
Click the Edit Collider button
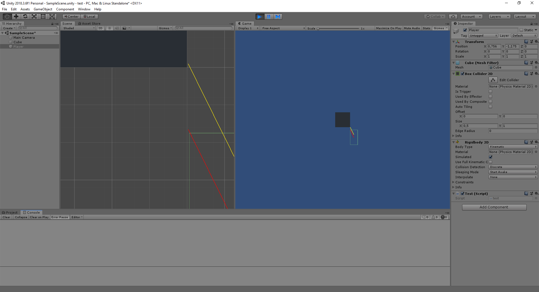pos(493,80)
